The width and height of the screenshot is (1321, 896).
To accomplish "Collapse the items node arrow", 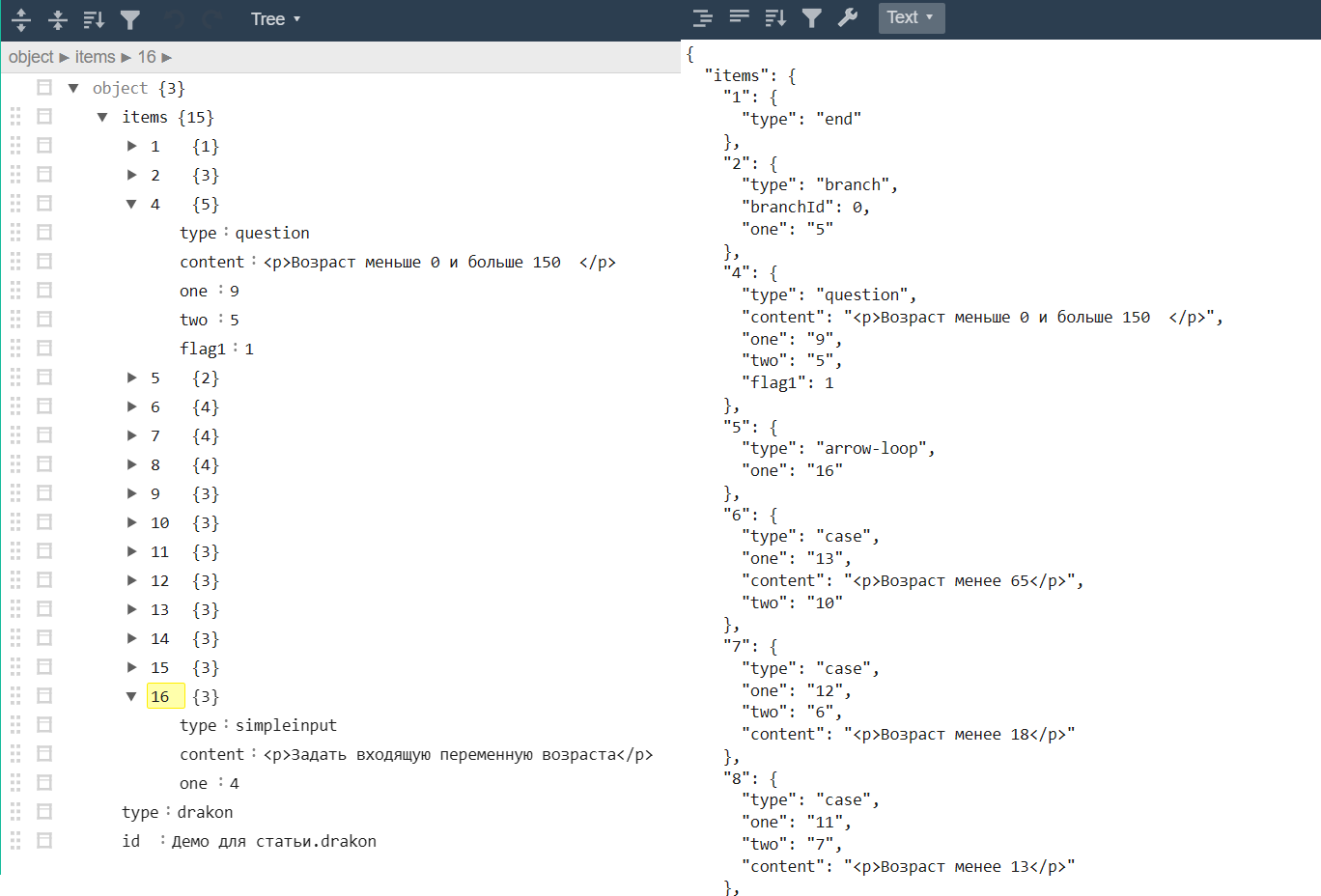I will 102,117.
